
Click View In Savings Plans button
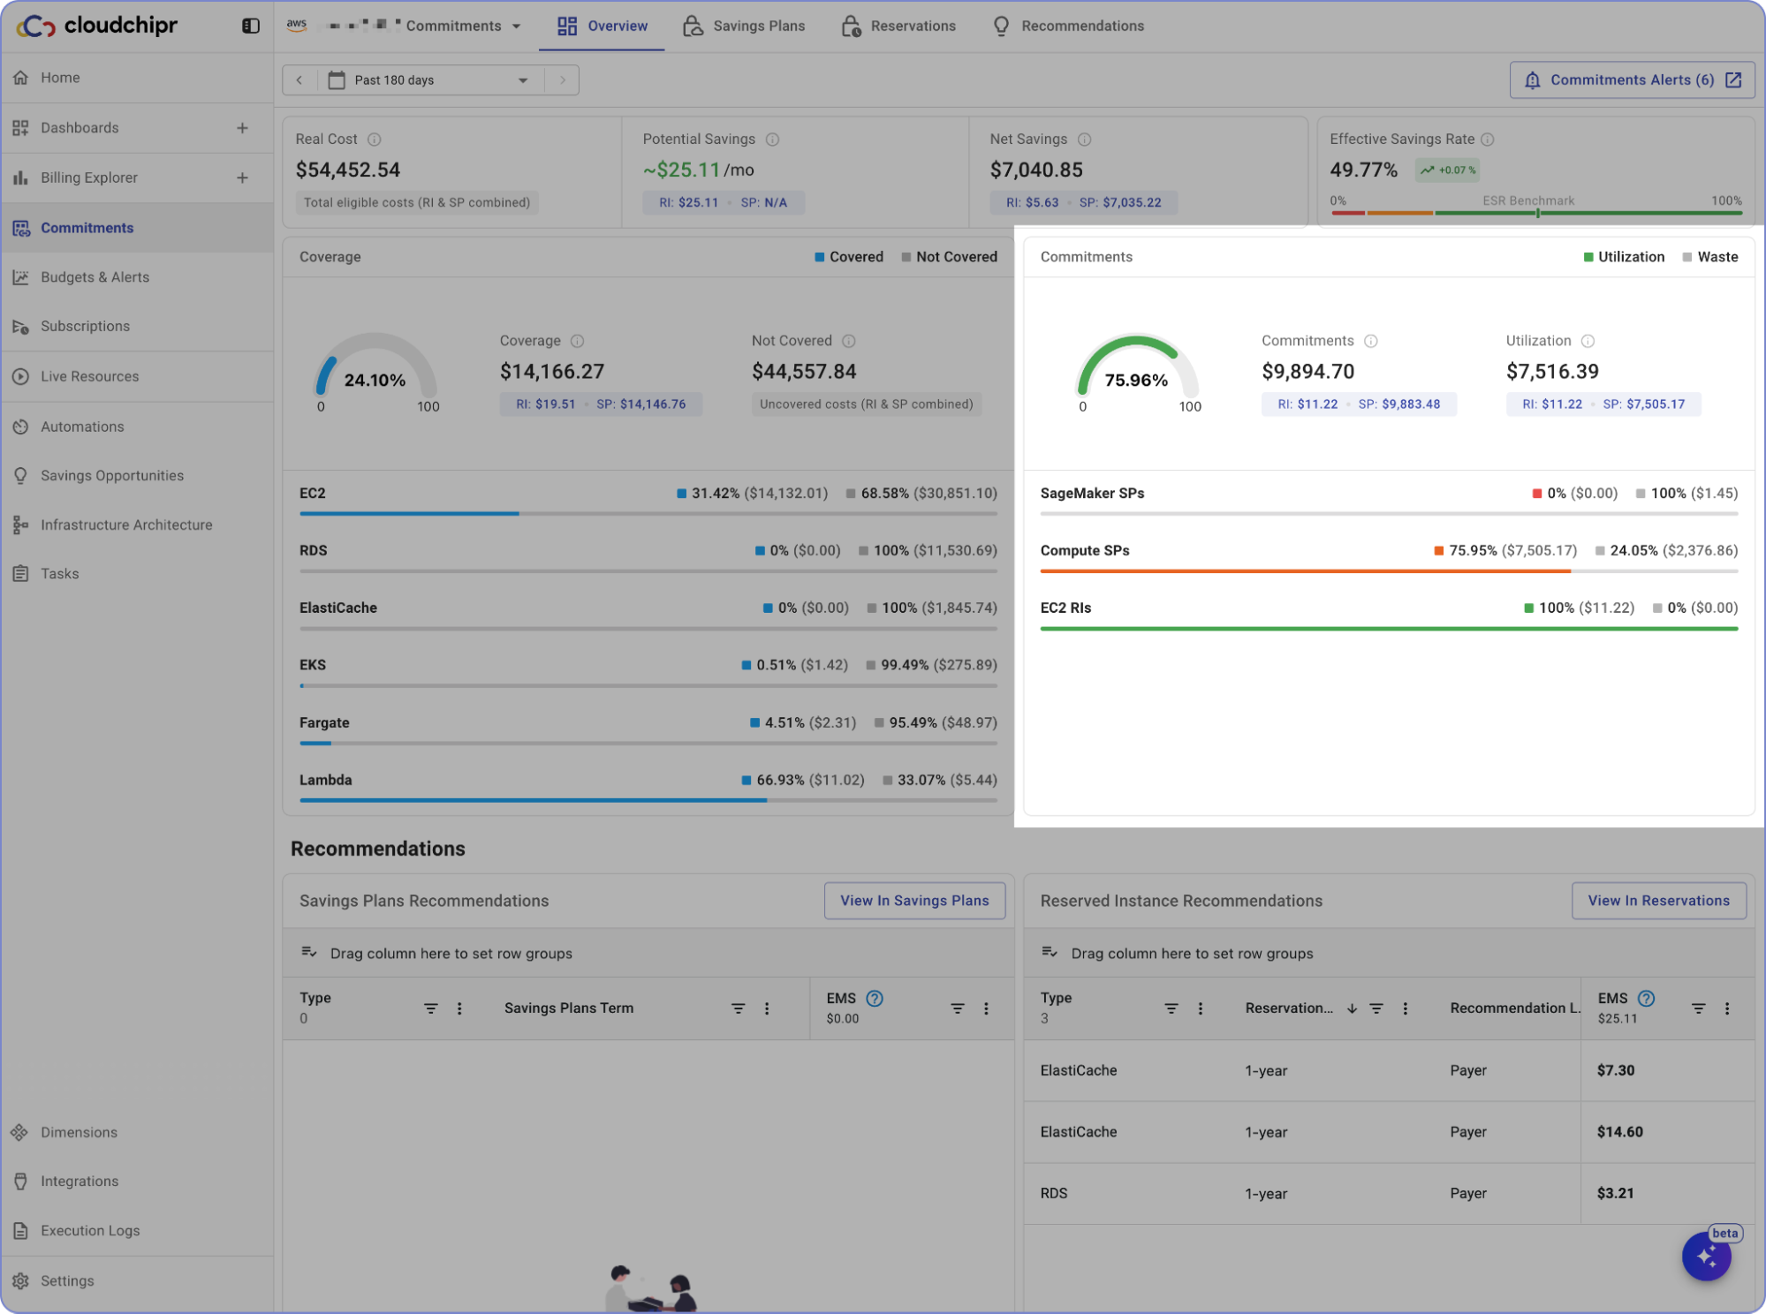click(x=913, y=901)
